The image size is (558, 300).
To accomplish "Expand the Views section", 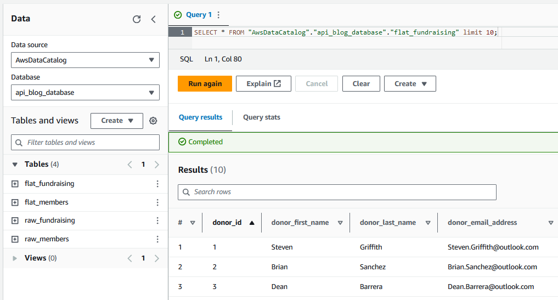I will 15,258.
